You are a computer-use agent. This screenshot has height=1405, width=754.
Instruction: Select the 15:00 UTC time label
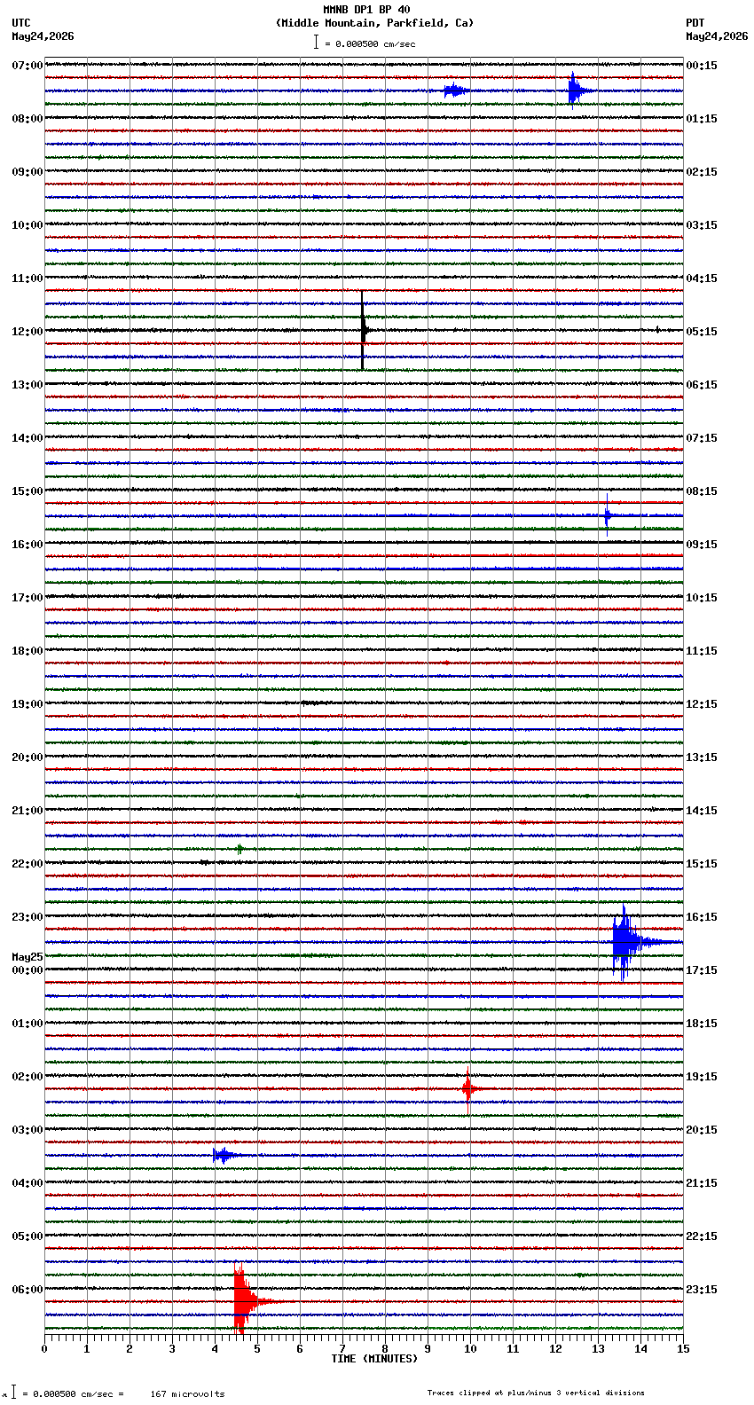pyautogui.click(x=27, y=491)
